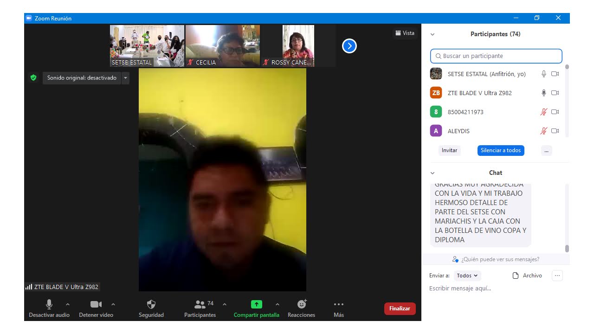This screenshot has height=334, width=594.
Task: Open the Vista layout menu
Action: pyautogui.click(x=405, y=33)
